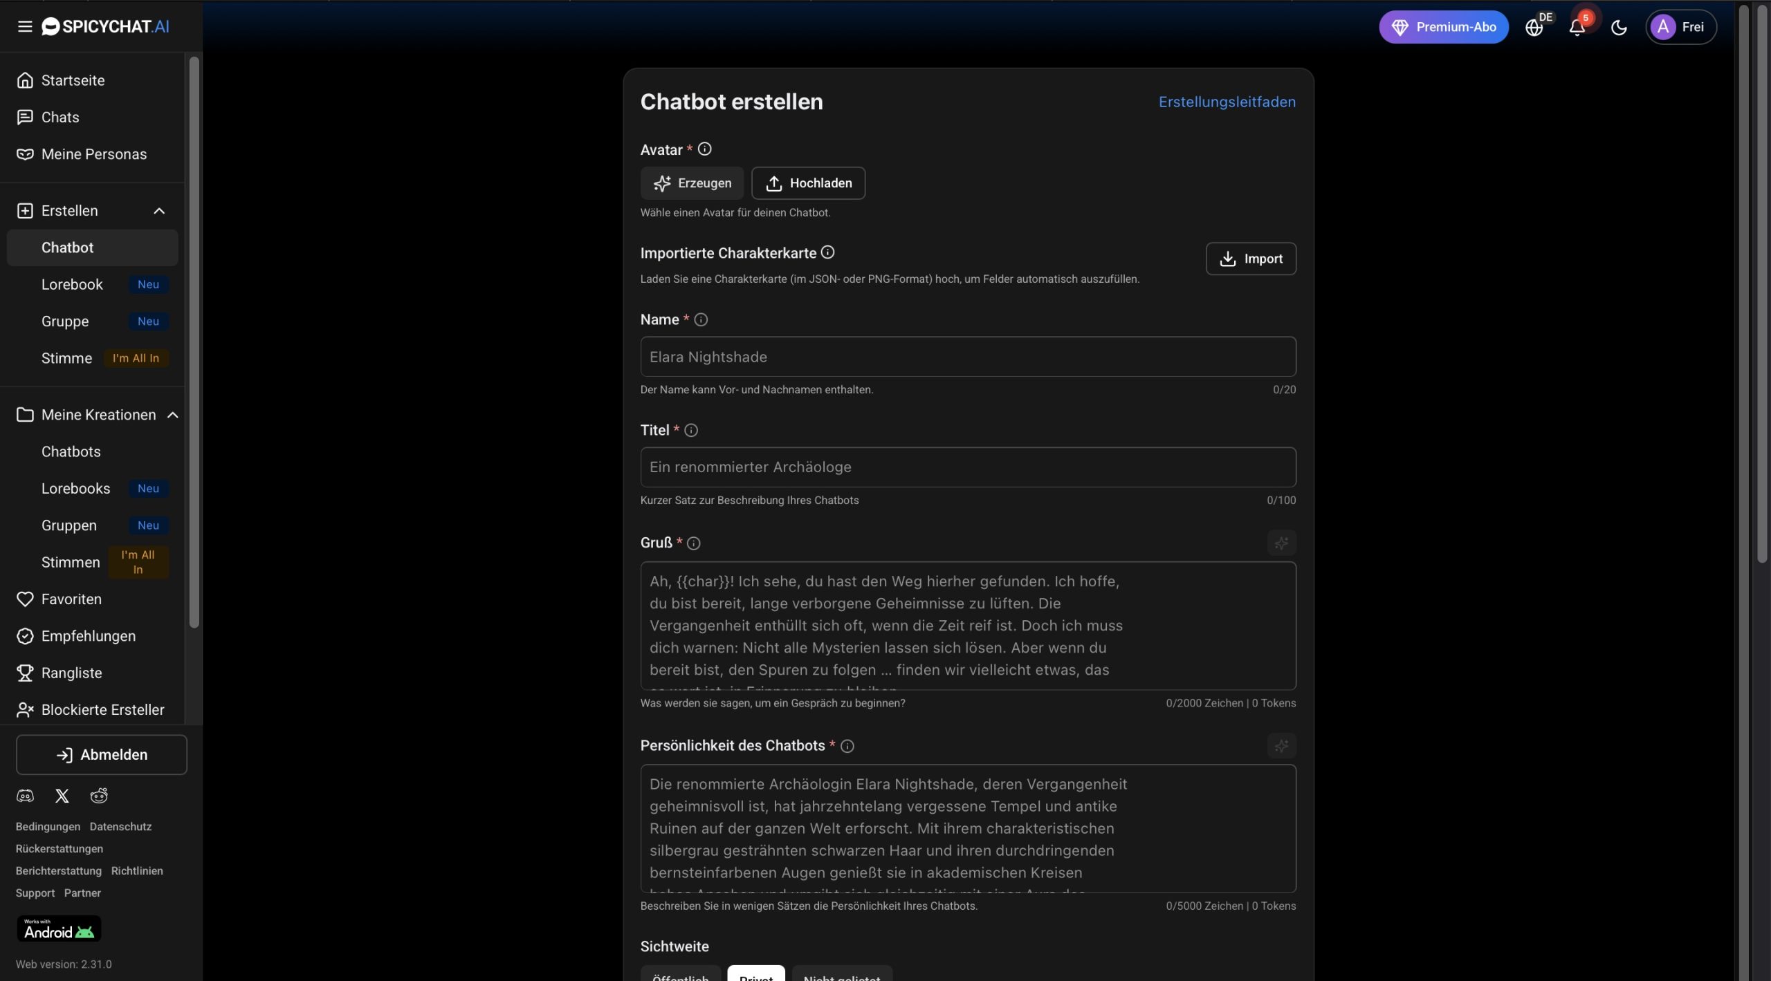This screenshot has width=1771, height=981.
Task: Open Chats in sidebar
Action: tap(92, 117)
